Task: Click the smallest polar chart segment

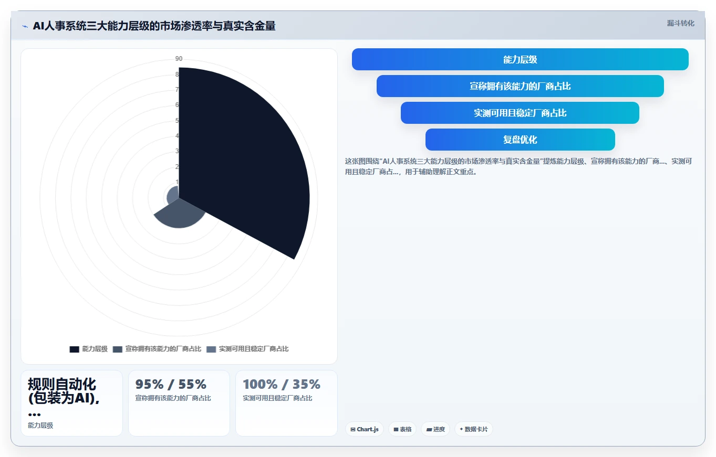Action: click(x=172, y=195)
